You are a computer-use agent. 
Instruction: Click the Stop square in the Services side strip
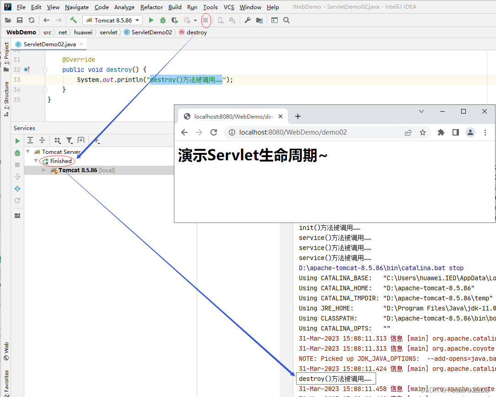pos(17,165)
